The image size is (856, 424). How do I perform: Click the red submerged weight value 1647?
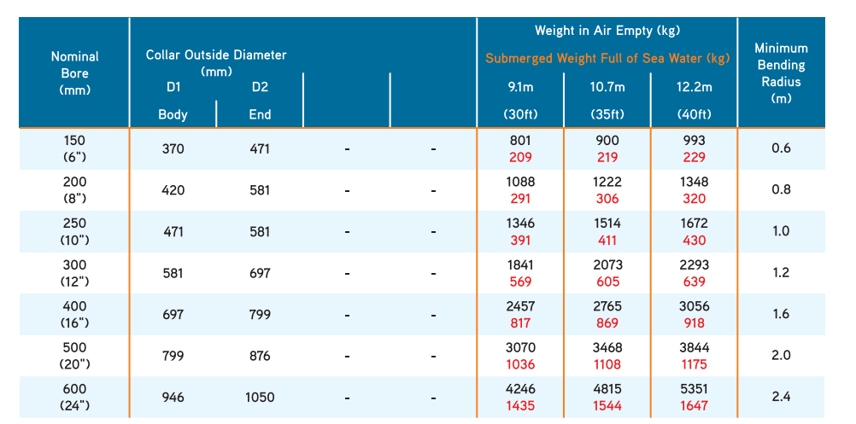click(x=694, y=406)
